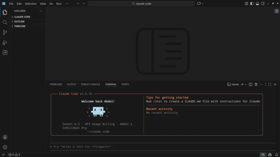Toggle the secondary side bar
Image resolution: width=280 pixels, height=157 pixels.
tap(263, 4)
